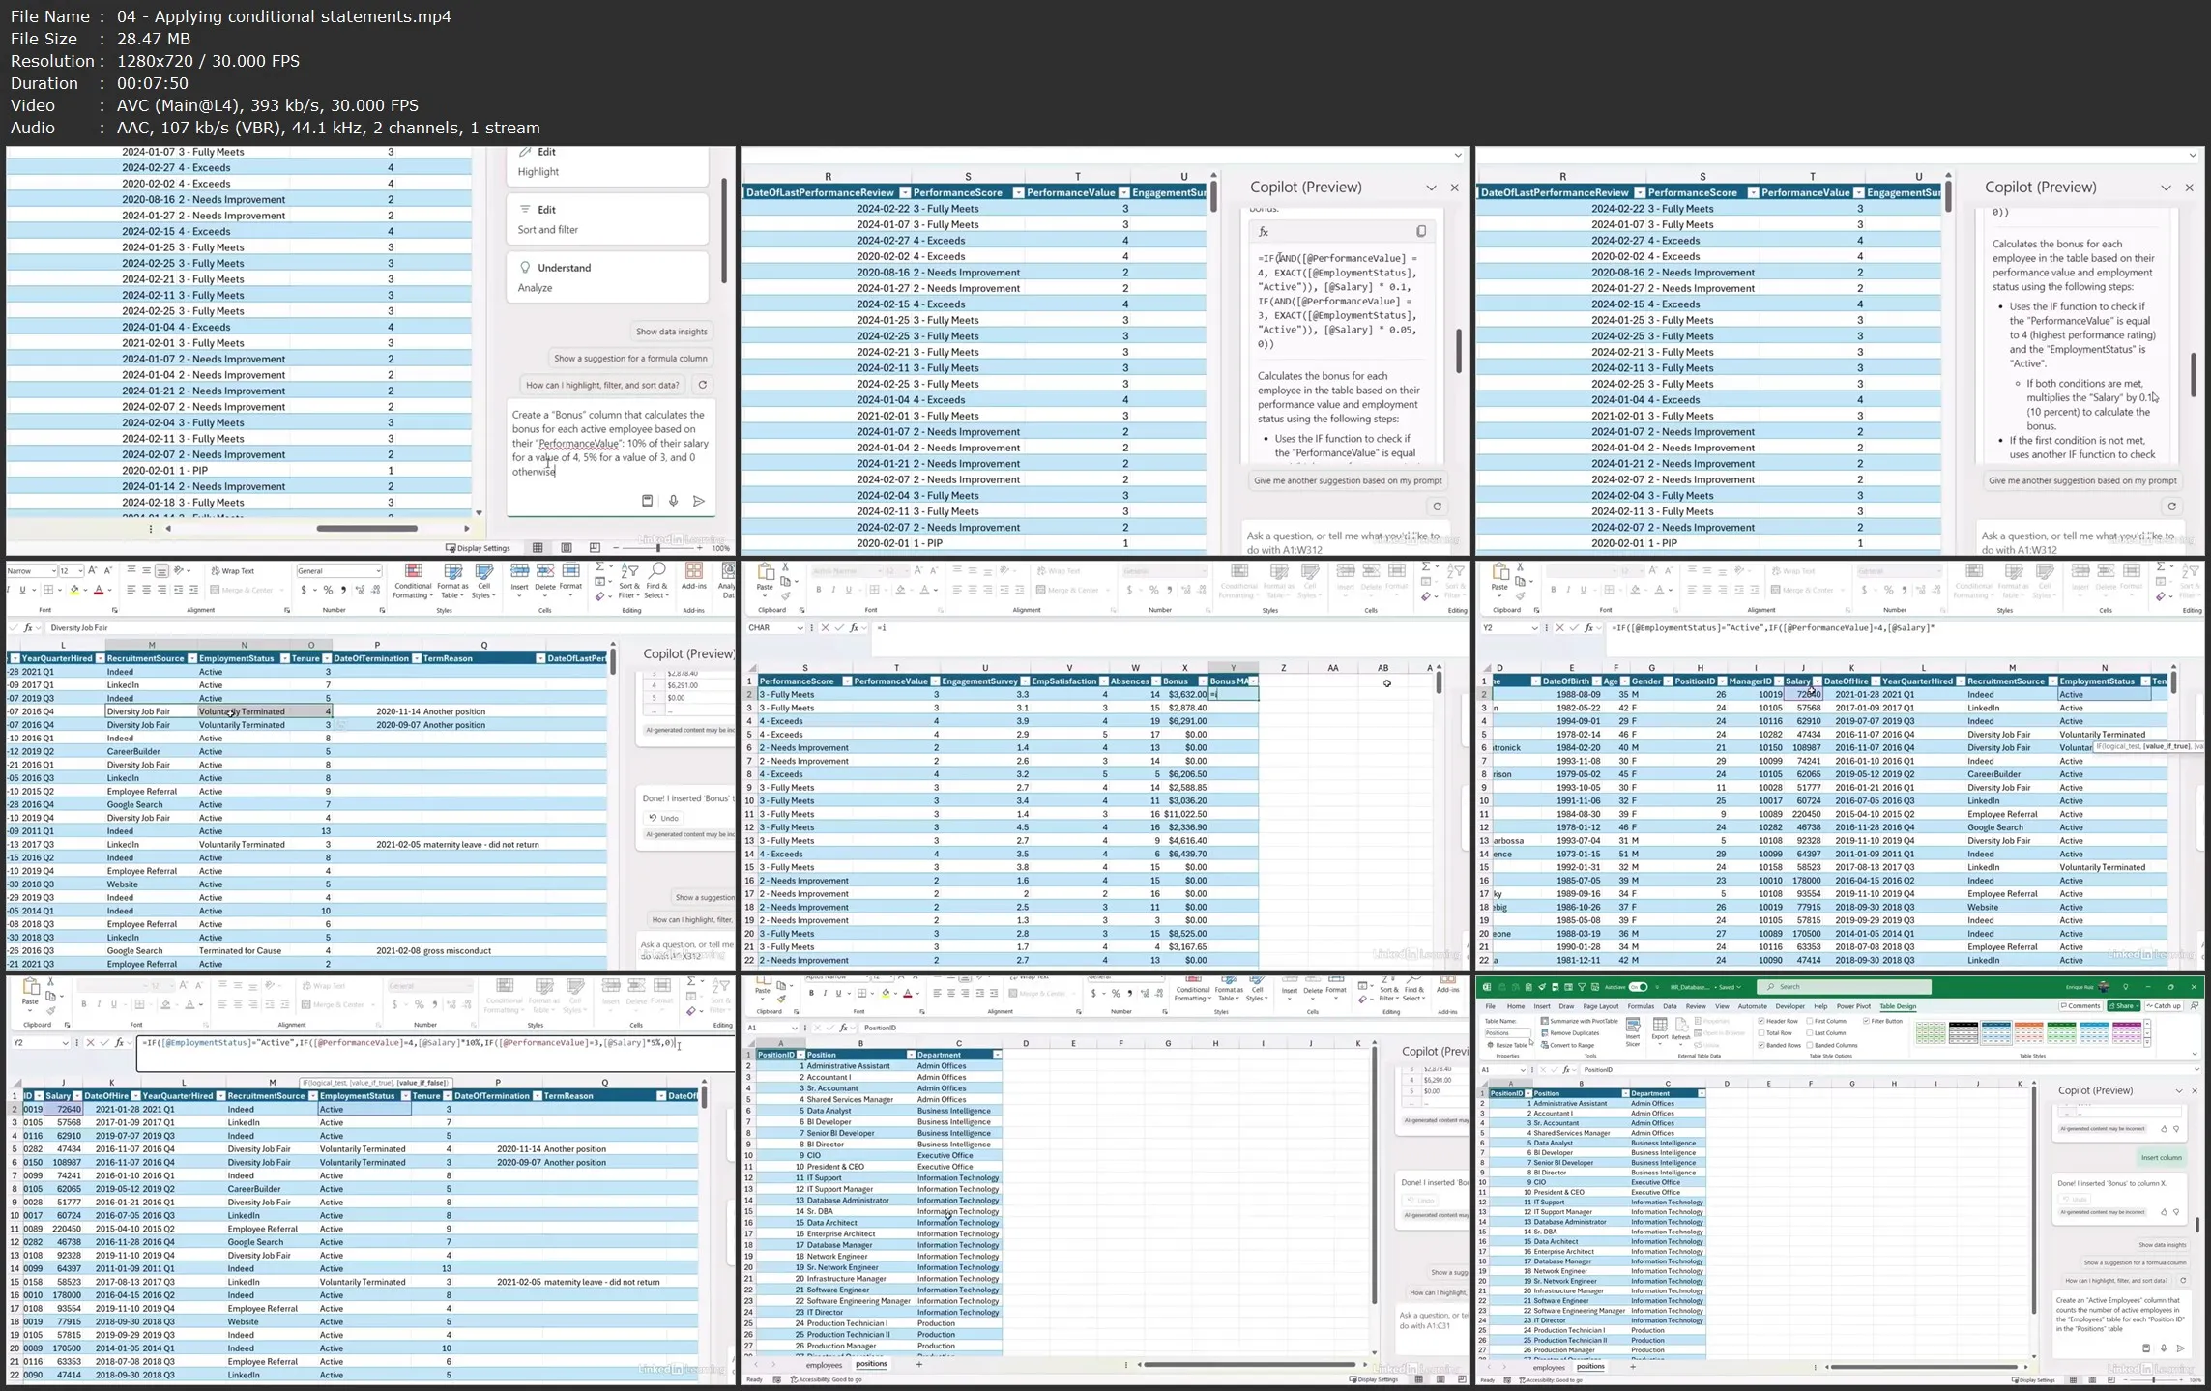This screenshot has width=2211, height=1391.
Task: Click the refresh icon beside 'How can I highlight' suggestion
Action: tap(702, 385)
